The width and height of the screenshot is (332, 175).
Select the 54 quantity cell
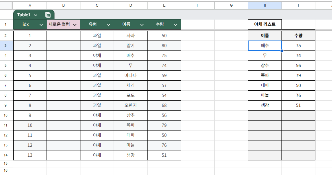(164, 95)
